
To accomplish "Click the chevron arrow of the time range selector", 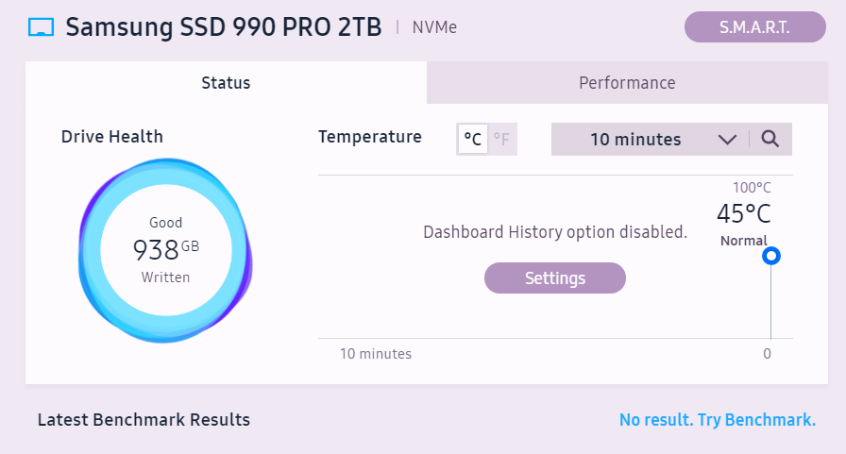I will [x=727, y=140].
